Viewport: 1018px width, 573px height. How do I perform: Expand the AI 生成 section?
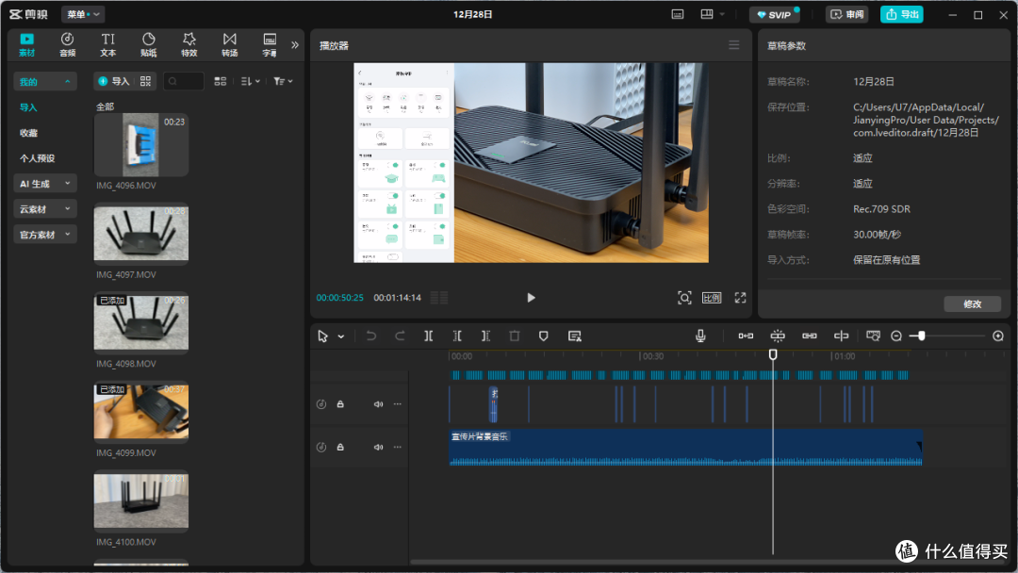[x=45, y=184]
